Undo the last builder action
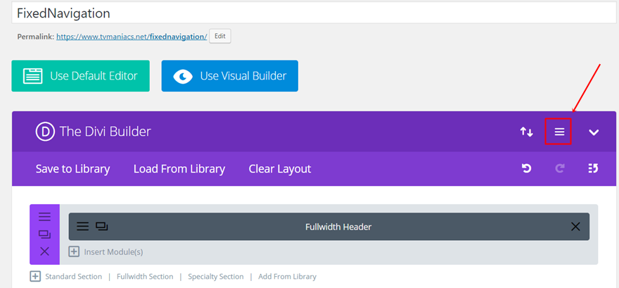Screen dimensions: 619x288 (527, 169)
